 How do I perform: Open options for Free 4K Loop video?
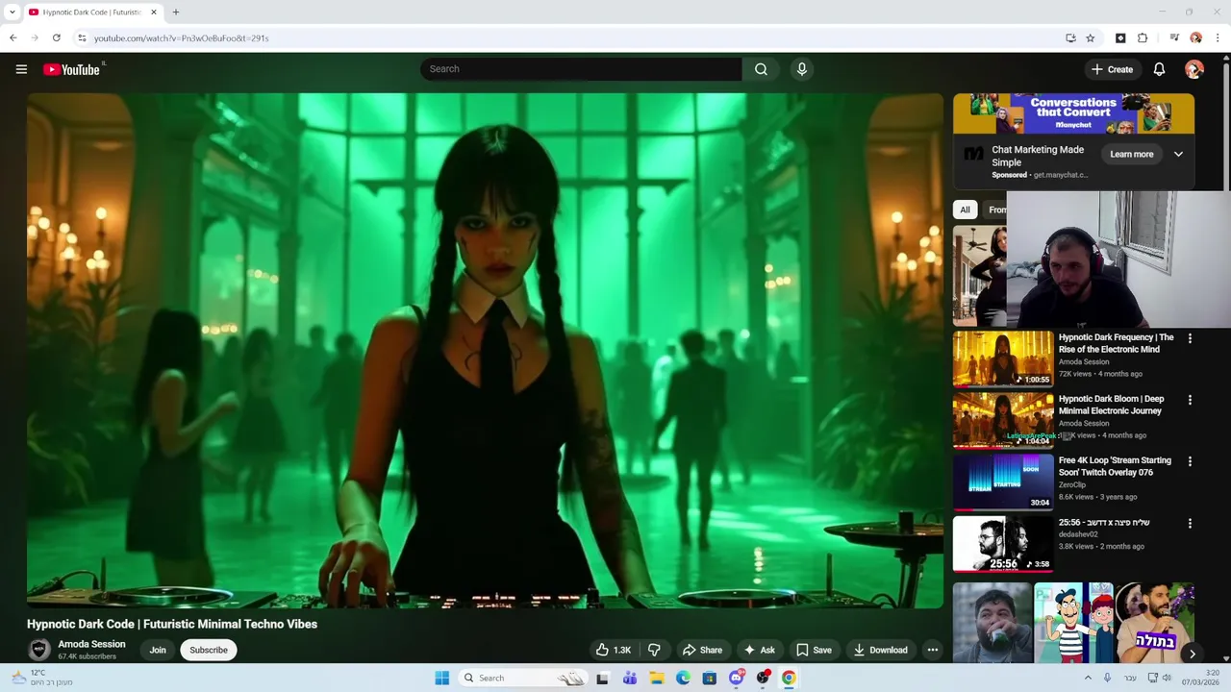click(x=1190, y=461)
